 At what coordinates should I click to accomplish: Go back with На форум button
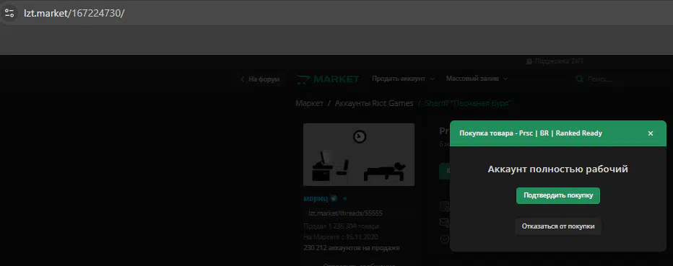pyautogui.click(x=260, y=79)
